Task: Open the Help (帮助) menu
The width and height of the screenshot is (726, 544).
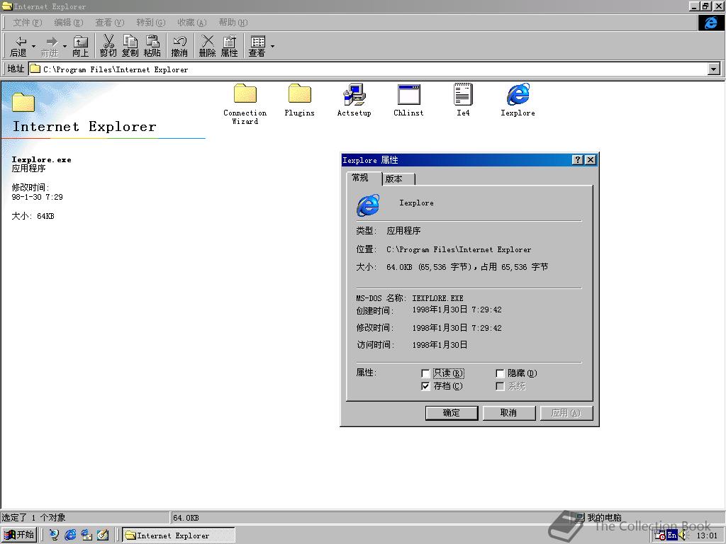Action: tap(233, 23)
